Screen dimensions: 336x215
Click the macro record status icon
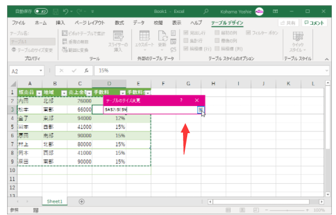(x=36, y=210)
